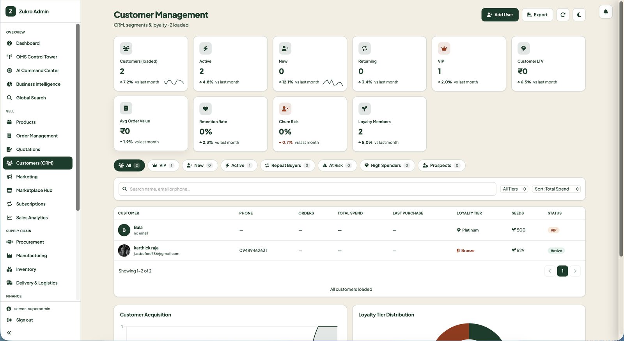This screenshot has width=624, height=341.
Task: Toggle dark mode with the moon icon
Action: [x=579, y=15]
